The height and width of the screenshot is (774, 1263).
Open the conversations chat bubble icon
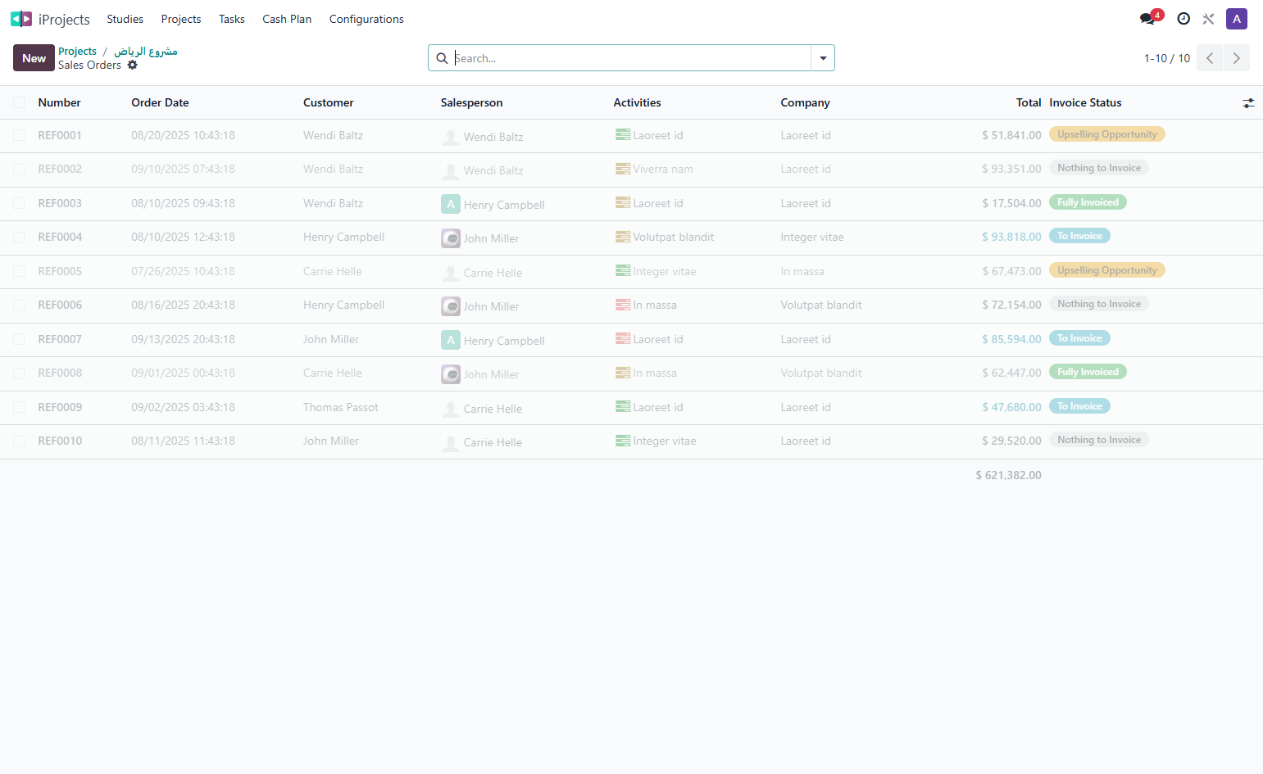(1147, 19)
